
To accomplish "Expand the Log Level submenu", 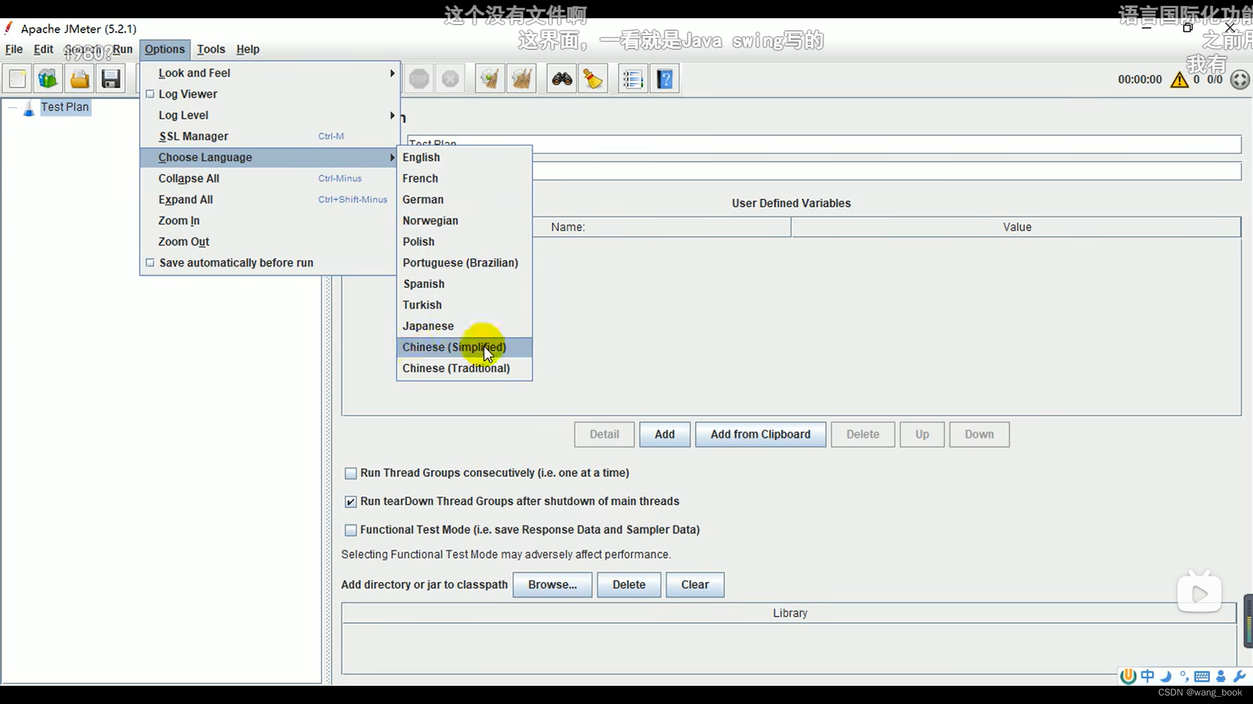I will coord(269,115).
